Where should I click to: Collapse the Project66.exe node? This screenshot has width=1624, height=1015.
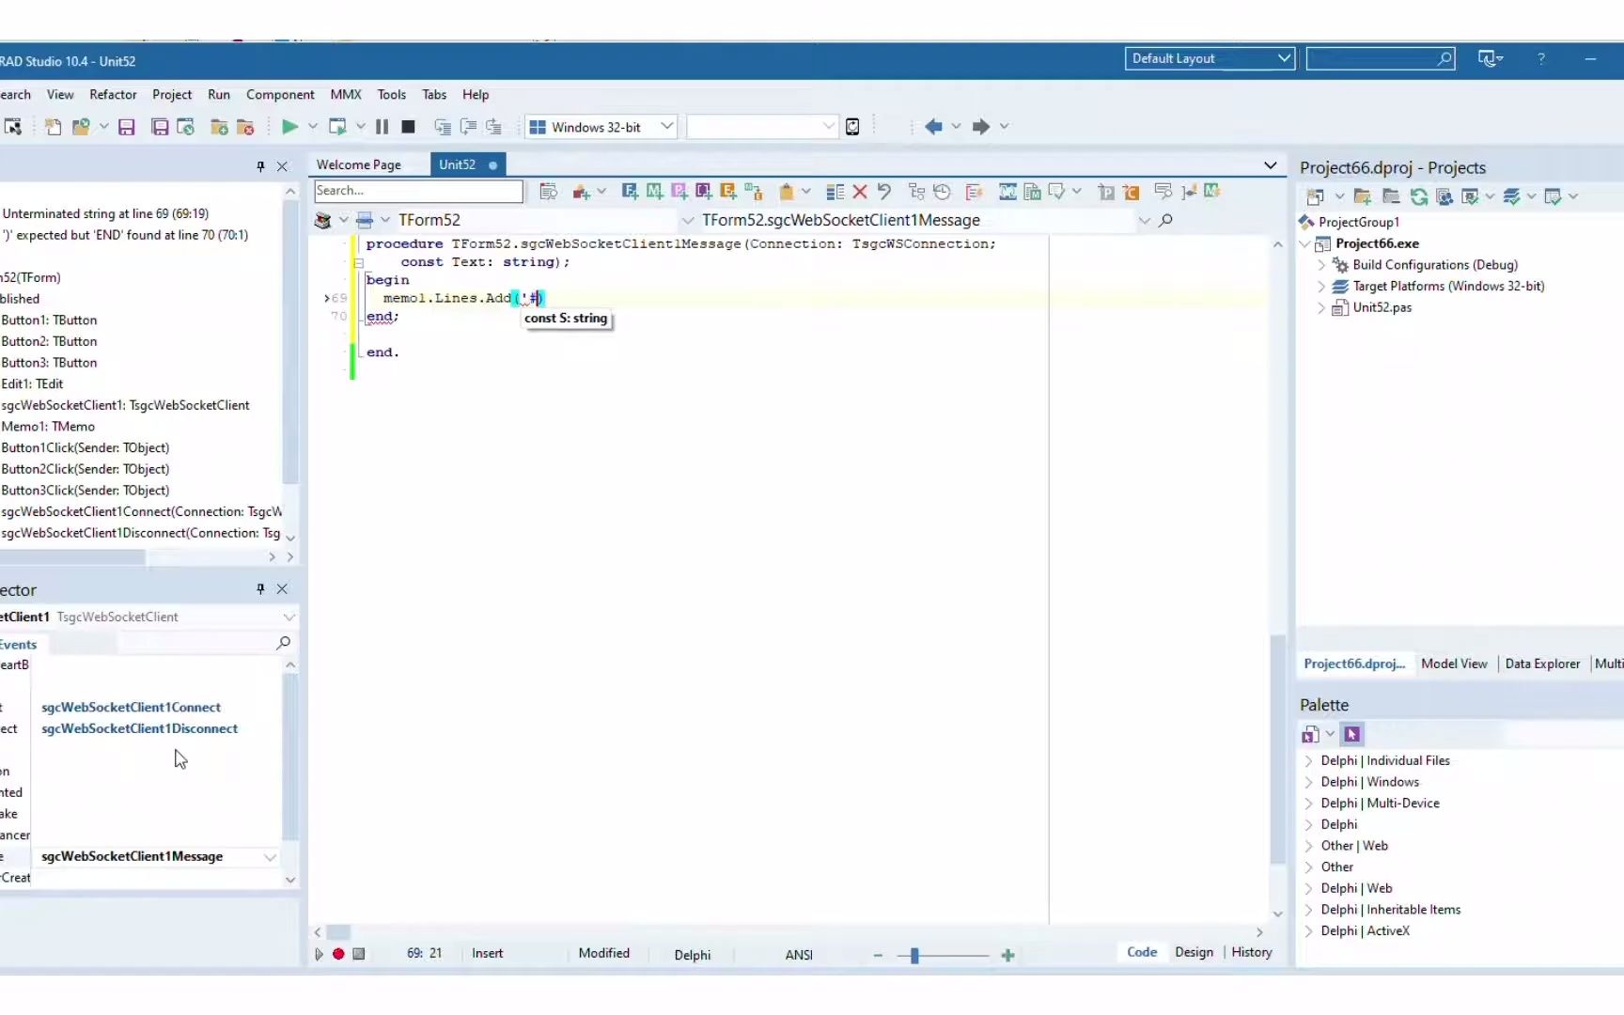tap(1305, 244)
